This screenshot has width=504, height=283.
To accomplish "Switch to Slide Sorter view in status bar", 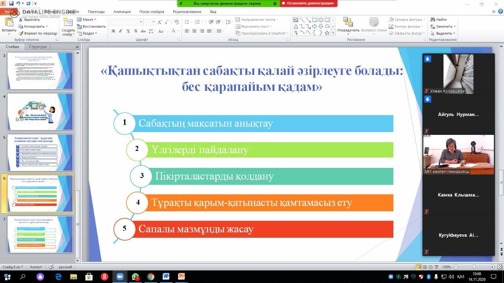I will tap(426, 266).
